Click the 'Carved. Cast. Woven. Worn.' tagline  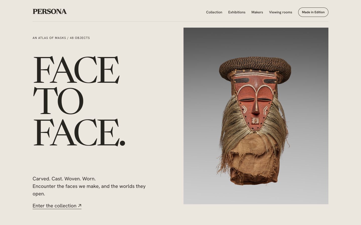click(x=64, y=179)
